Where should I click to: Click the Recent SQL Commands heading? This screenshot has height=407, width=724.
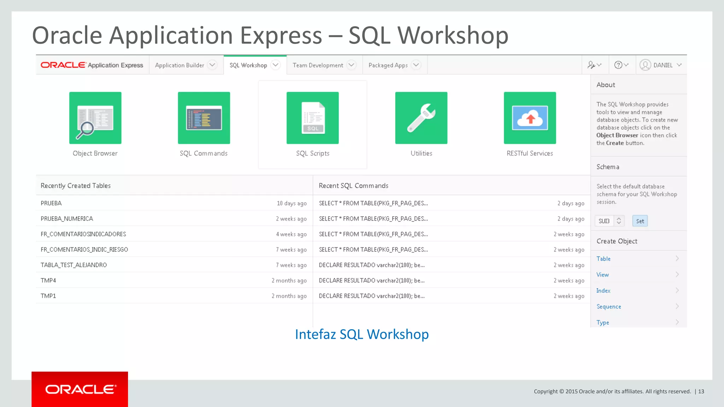[354, 185]
